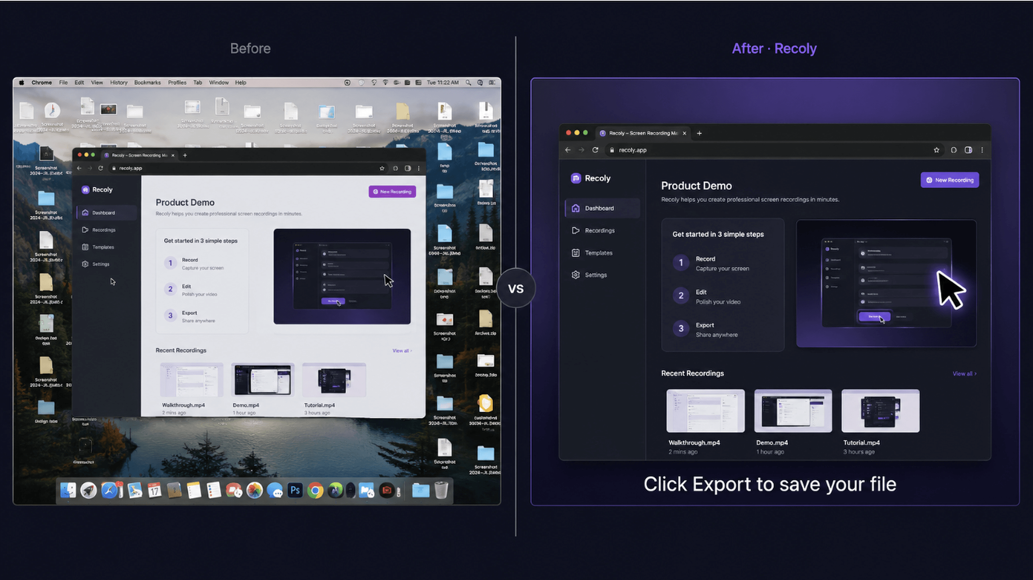Click the Apple logo in the menu bar

tap(22, 83)
